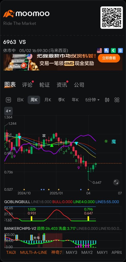Click the 0.647 low price label
Viewport: 126px width, 262px height.
[97, 182]
